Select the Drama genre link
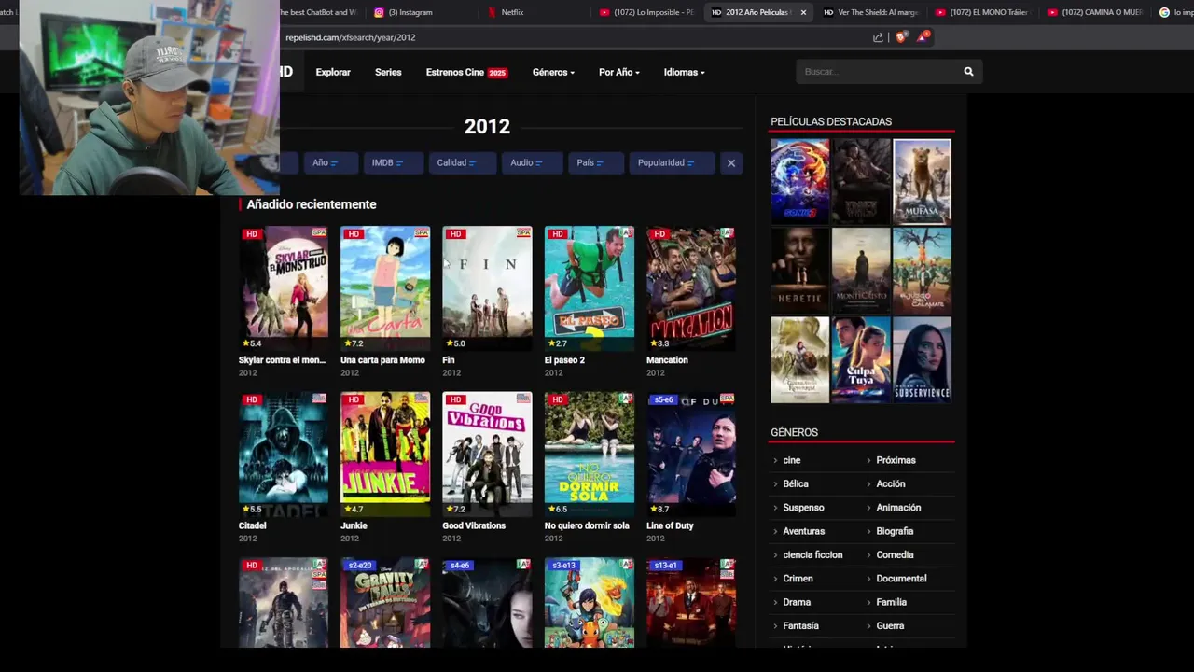The height and width of the screenshot is (672, 1194). [797, 603]
